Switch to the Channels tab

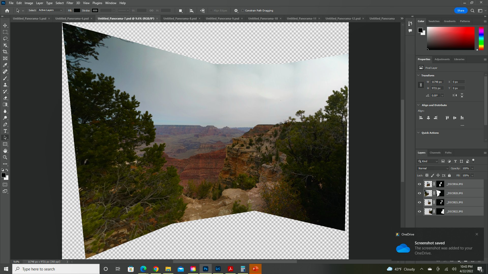[x=435, y=153]
